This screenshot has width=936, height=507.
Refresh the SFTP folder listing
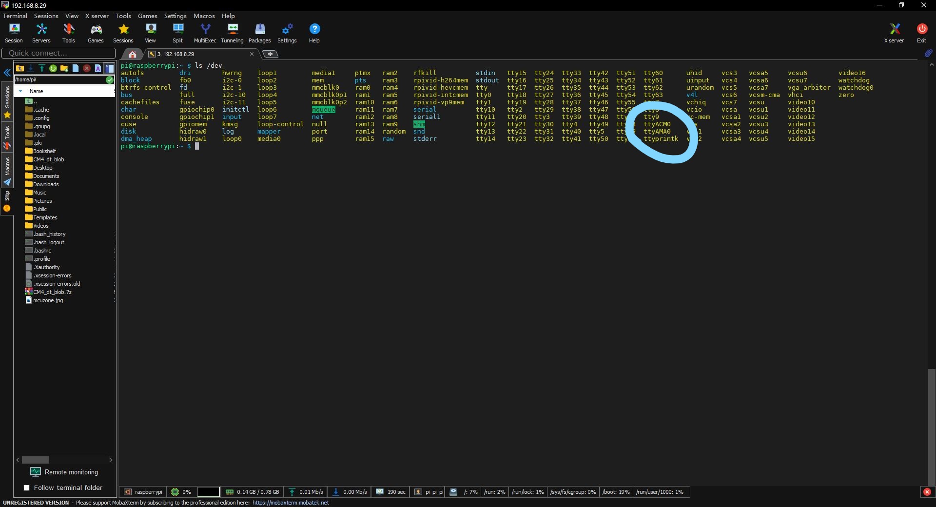pyautogui.click(x=53, y=68)
